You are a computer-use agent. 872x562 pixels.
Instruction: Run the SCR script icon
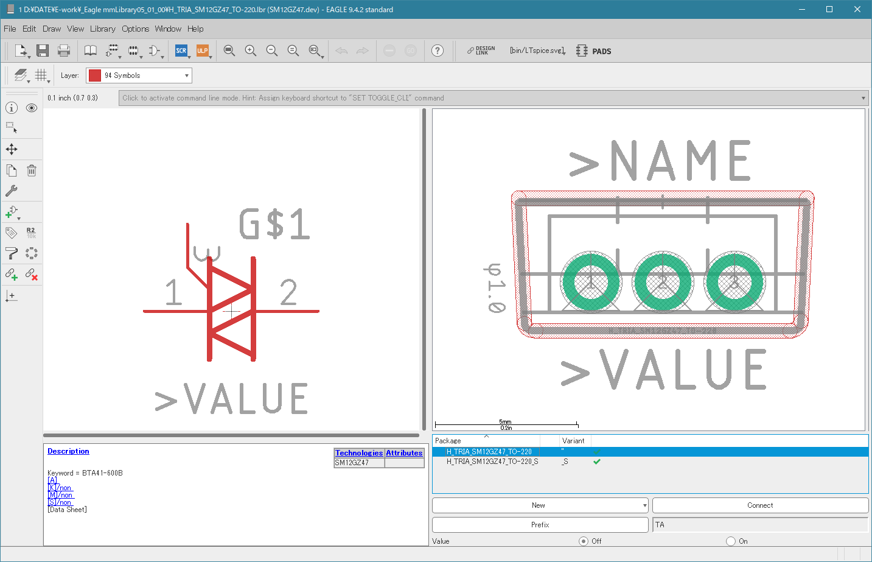click(x=181, y=51)
